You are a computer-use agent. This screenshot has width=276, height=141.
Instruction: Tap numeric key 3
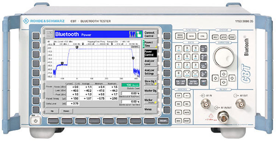(x=195, y=65)
